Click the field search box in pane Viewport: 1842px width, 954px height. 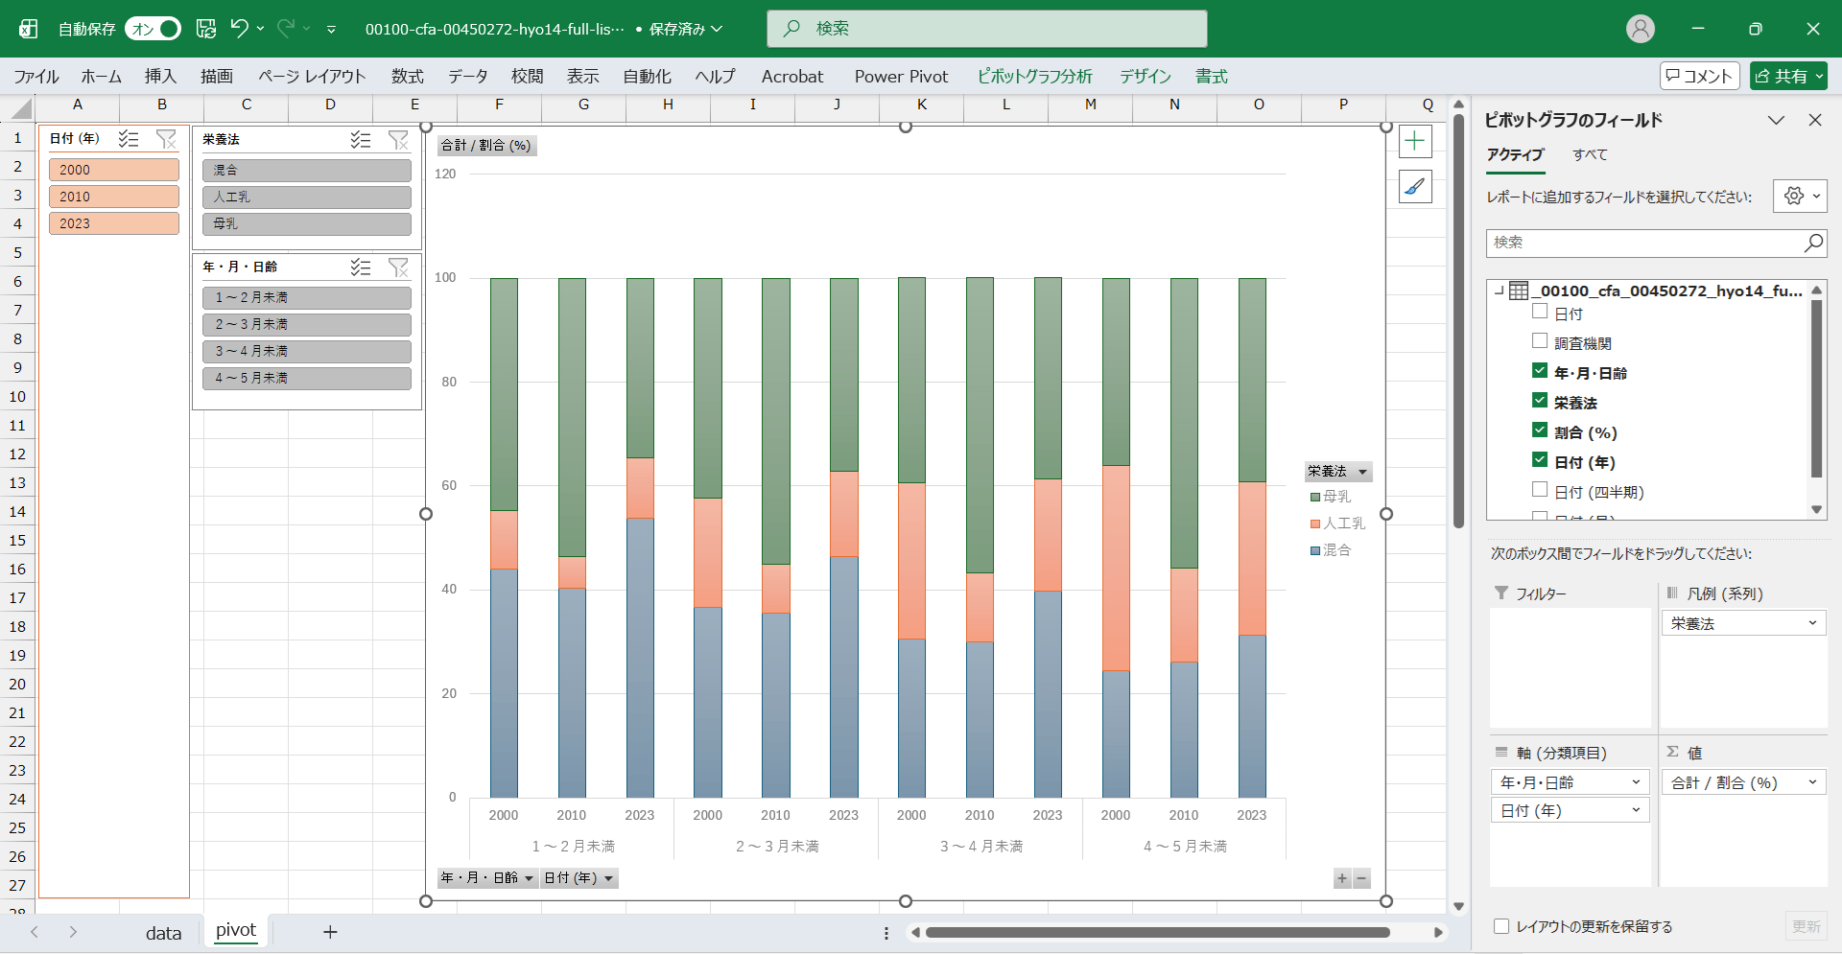point(1645,243)
